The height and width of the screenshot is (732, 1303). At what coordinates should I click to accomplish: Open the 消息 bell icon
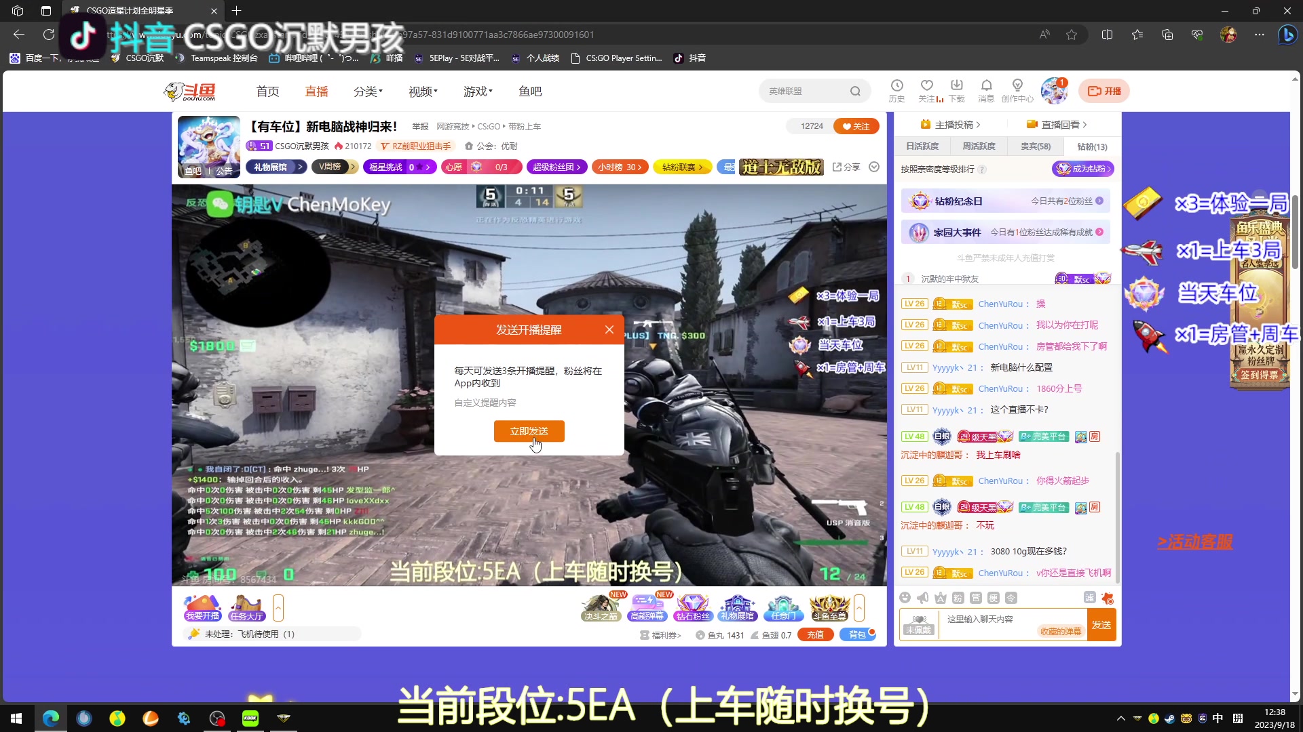(x=986, y=90)
